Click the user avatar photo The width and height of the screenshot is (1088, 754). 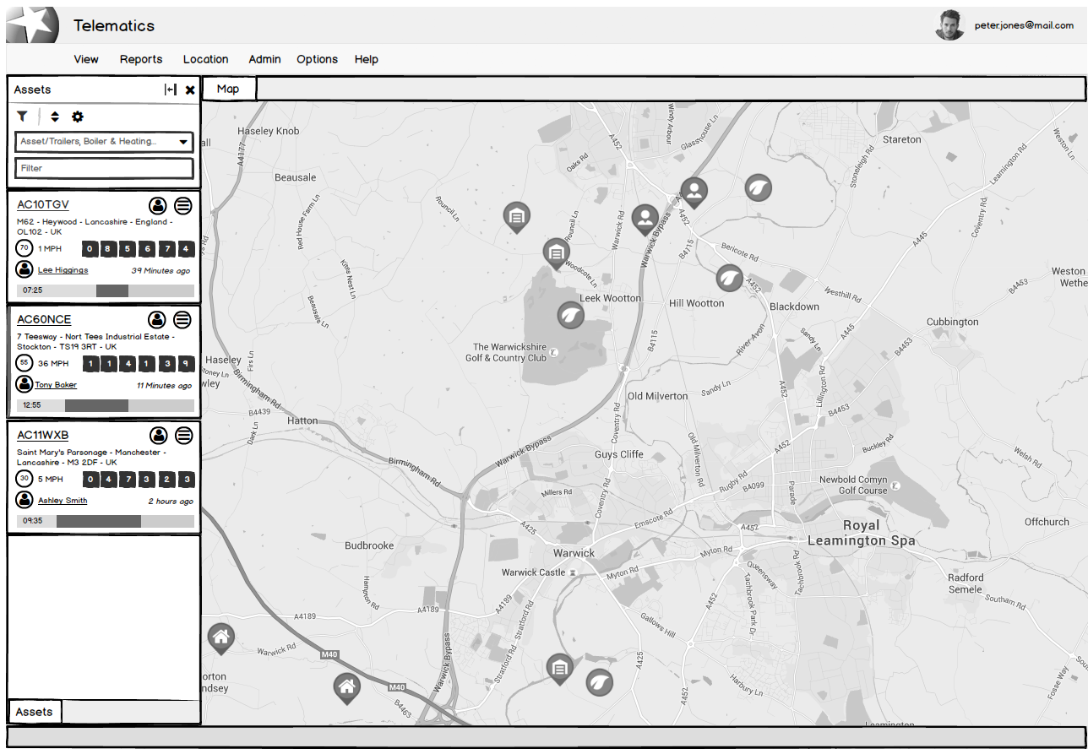pos(950,25)
